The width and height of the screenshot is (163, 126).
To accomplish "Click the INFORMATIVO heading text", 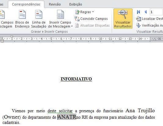I will click(x=76, y=79).
